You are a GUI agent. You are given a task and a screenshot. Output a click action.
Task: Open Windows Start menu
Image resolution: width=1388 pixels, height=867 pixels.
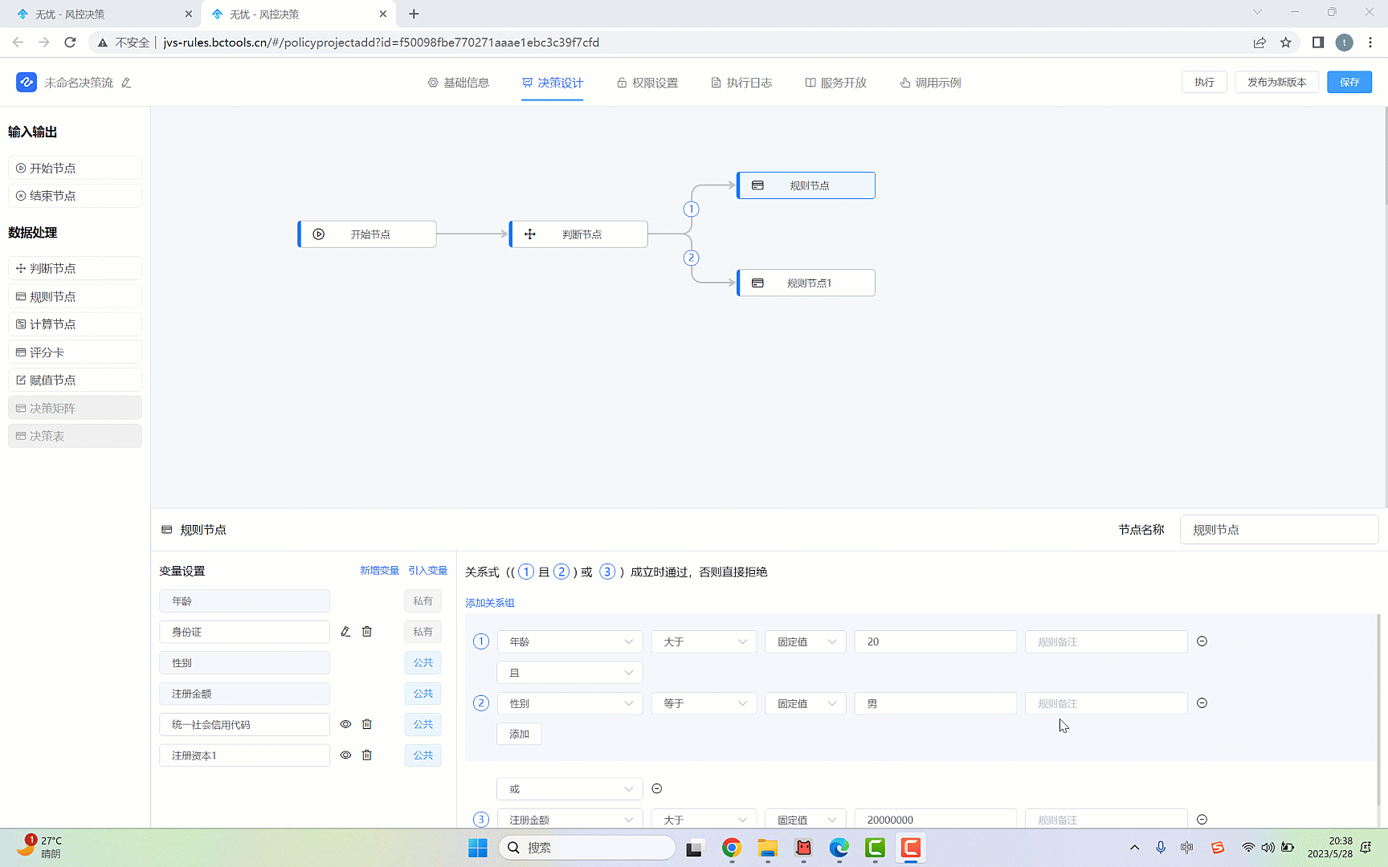click(478, 848)
